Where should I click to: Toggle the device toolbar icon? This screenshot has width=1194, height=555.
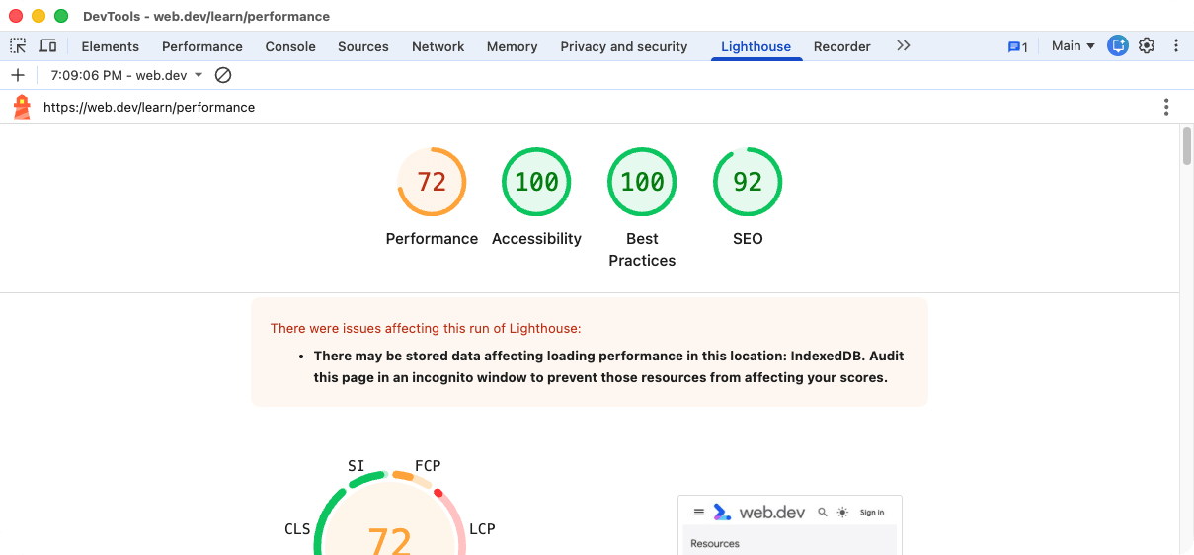point(47,46)
